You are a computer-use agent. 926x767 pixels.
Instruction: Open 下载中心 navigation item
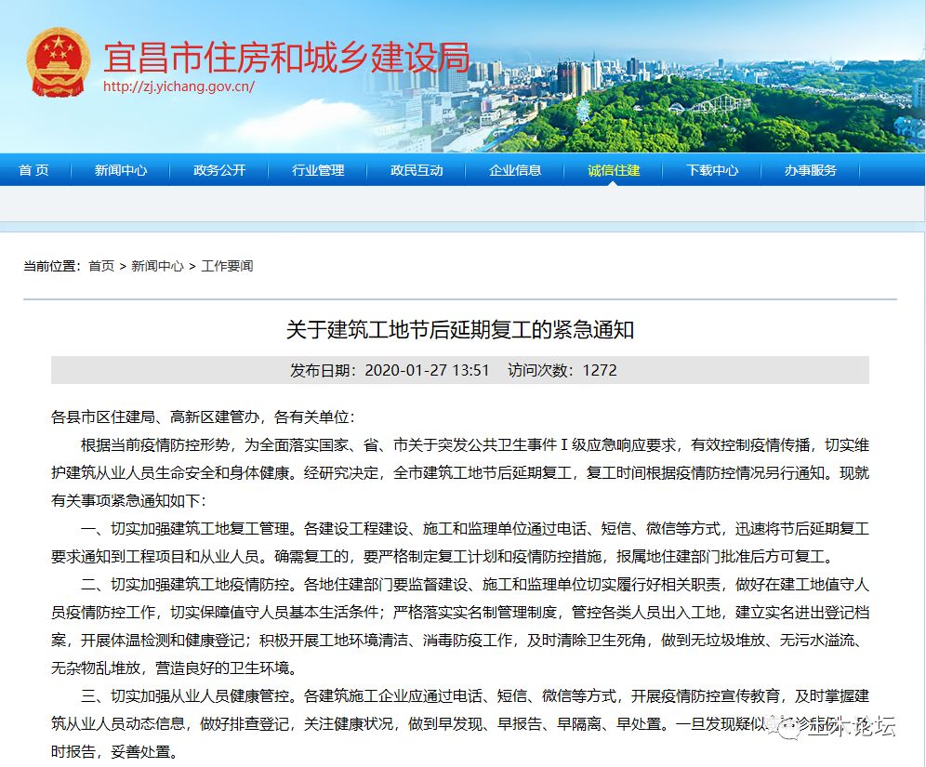pos(712,170)
